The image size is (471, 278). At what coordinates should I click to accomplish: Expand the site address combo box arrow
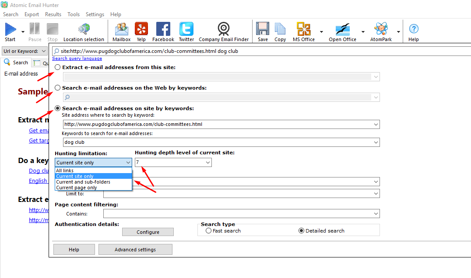pyautogui.click(x=376, y=125)
